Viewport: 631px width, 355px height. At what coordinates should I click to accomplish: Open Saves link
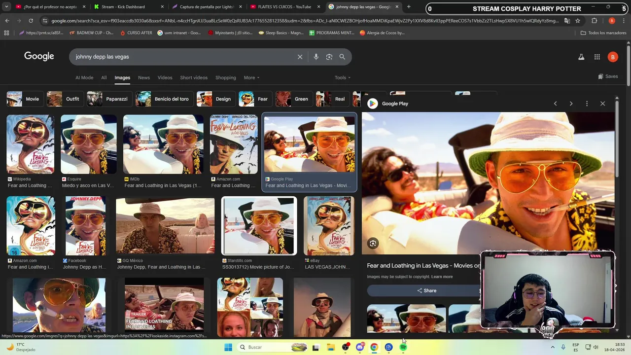coord(608,76)
